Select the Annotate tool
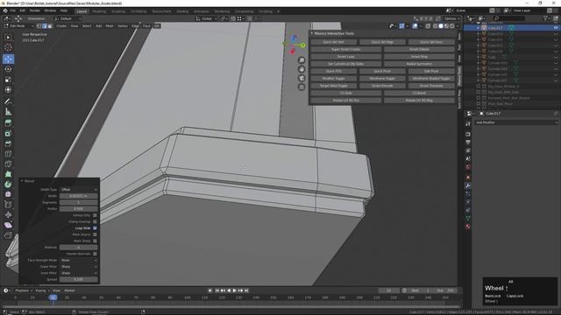Screen dimensions: 561x315 [x=8, y=101]
